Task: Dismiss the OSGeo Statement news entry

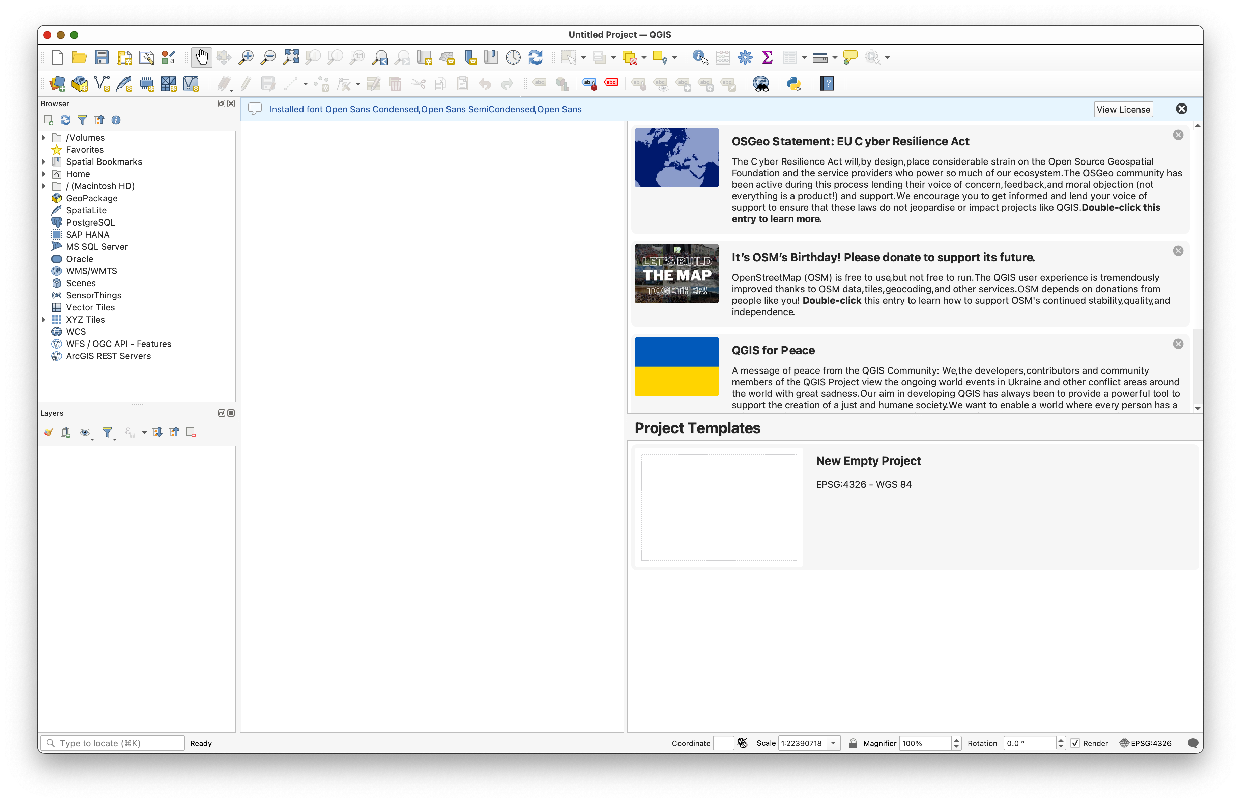Action: (1178, 135)
